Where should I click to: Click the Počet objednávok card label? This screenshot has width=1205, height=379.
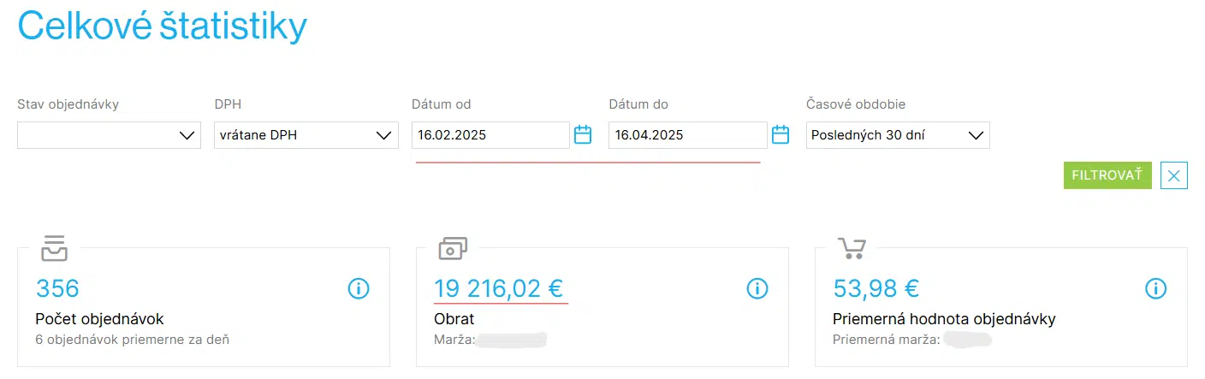click(99, 319)
